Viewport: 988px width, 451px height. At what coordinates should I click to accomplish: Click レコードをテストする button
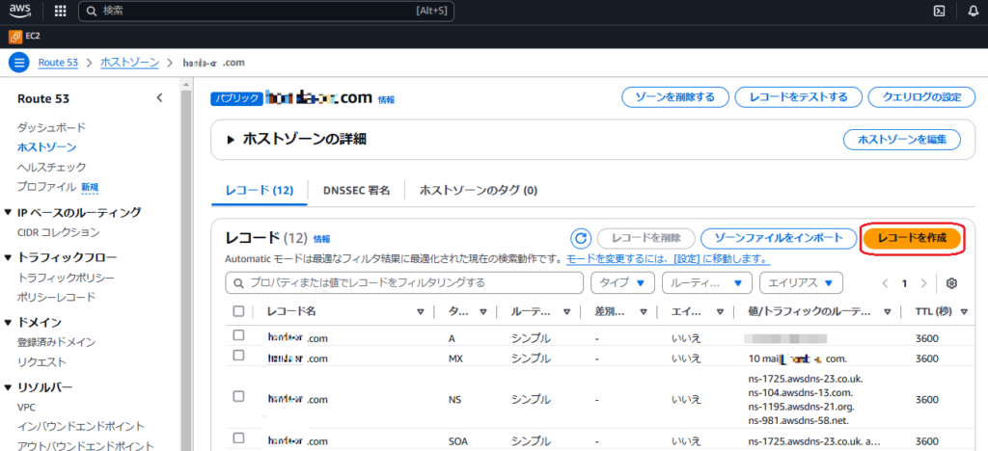point(798,97)
